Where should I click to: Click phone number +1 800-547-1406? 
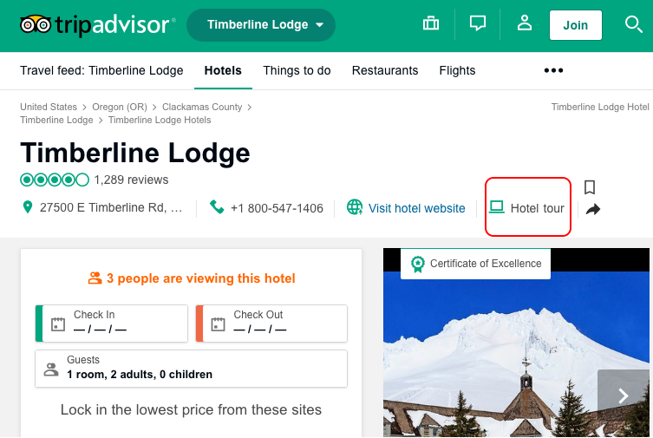[277, 208]
